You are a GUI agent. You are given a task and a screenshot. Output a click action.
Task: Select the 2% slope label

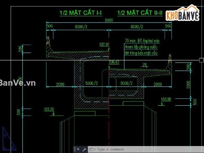coord(145,65)
